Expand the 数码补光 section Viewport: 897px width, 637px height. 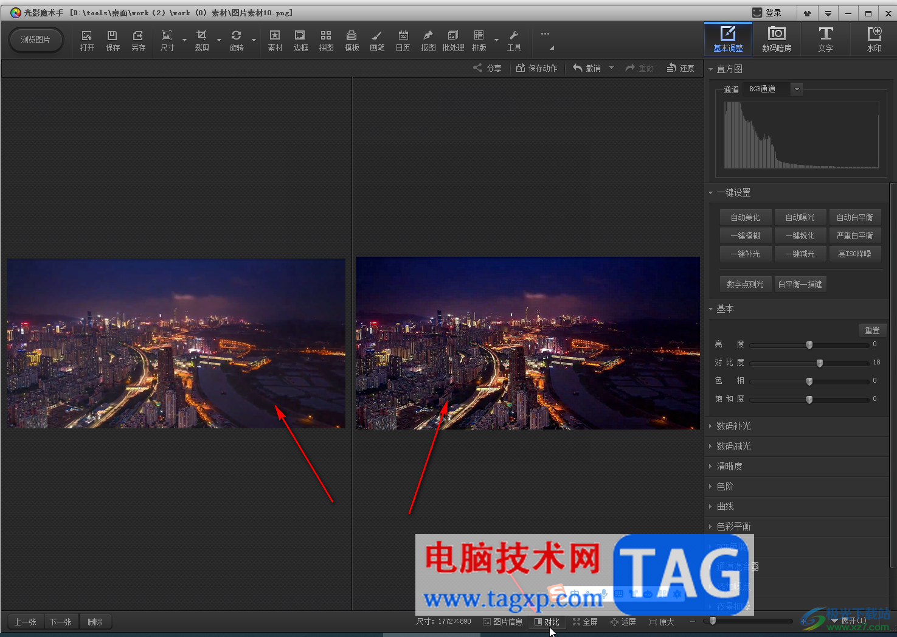(710, 426)
